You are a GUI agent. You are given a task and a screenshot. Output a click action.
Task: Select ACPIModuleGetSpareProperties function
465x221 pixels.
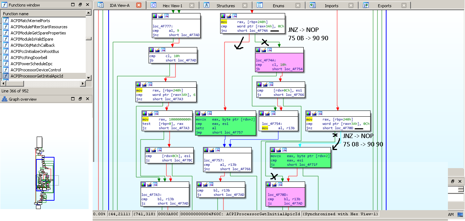coord(44,33)
